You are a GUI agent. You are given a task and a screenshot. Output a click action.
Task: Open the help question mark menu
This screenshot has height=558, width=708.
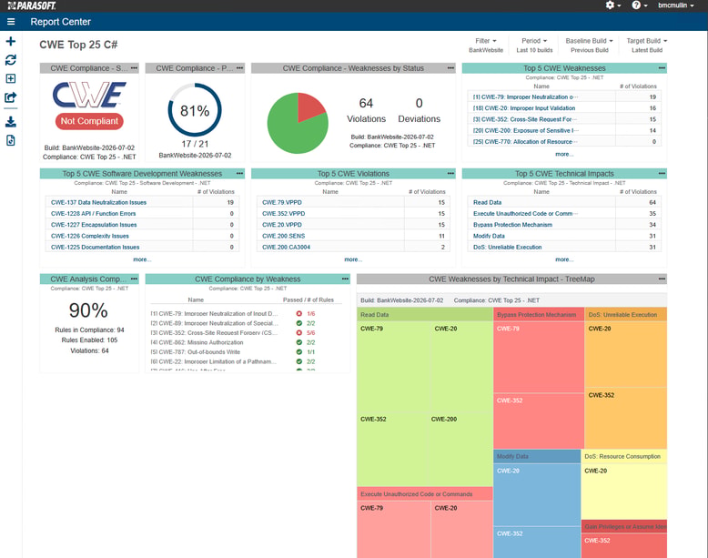click(x=640, y=5)
